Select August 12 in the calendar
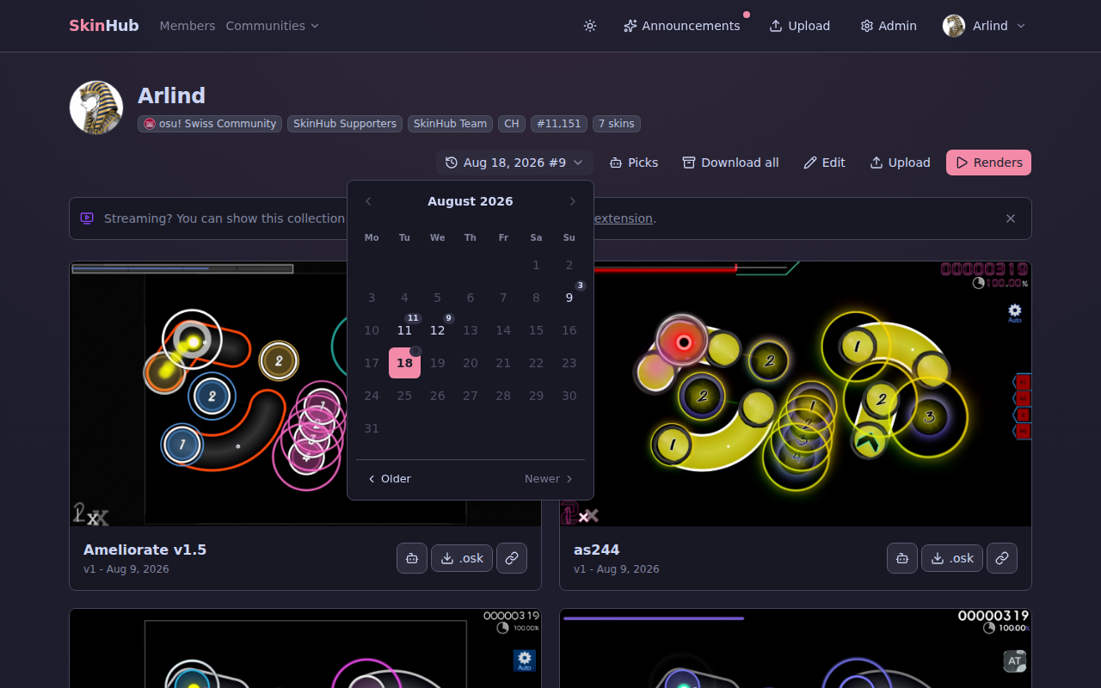This screenshot has height=688, width=1101. coord(438,330)
